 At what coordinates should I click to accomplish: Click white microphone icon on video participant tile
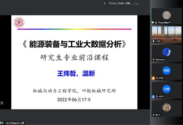point(153,41)
